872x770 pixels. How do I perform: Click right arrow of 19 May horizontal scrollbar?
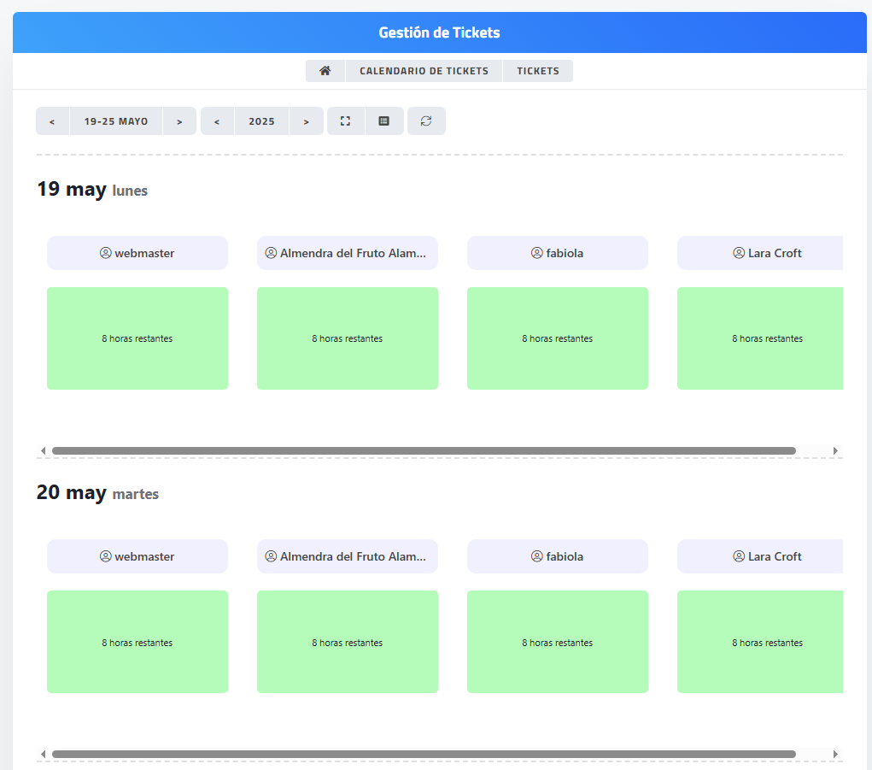835,450
